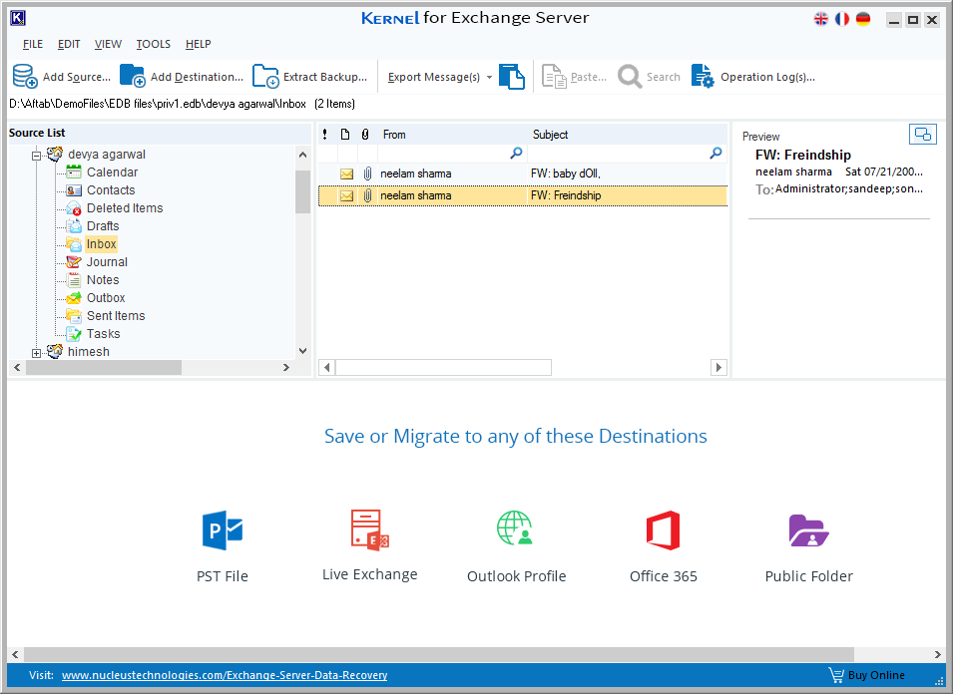
Task: Click the Operation Log(s)... button label
Action: coord(767,77)
